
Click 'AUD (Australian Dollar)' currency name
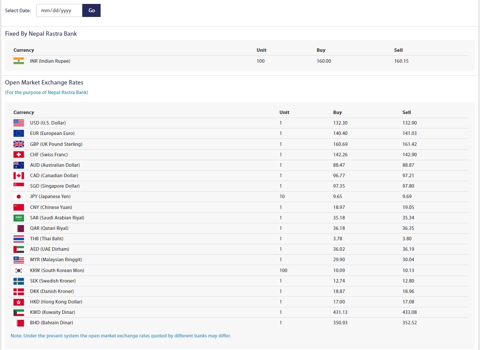point(55,165)
